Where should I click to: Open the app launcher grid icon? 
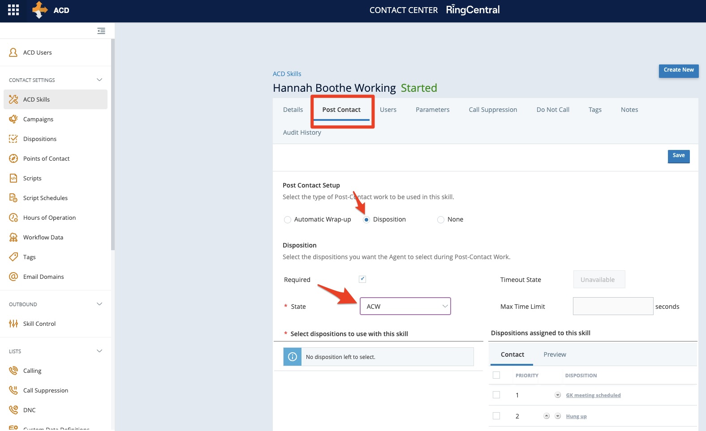tap(13, 10)
